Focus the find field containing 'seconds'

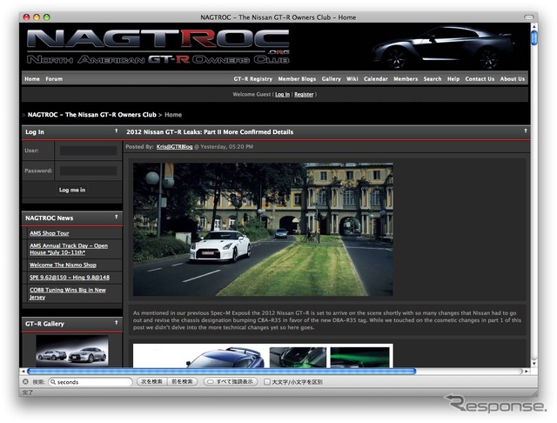pyautogui.click(x=91, y=382)
